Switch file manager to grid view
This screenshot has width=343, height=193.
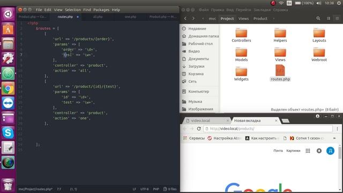pos(337,19)
